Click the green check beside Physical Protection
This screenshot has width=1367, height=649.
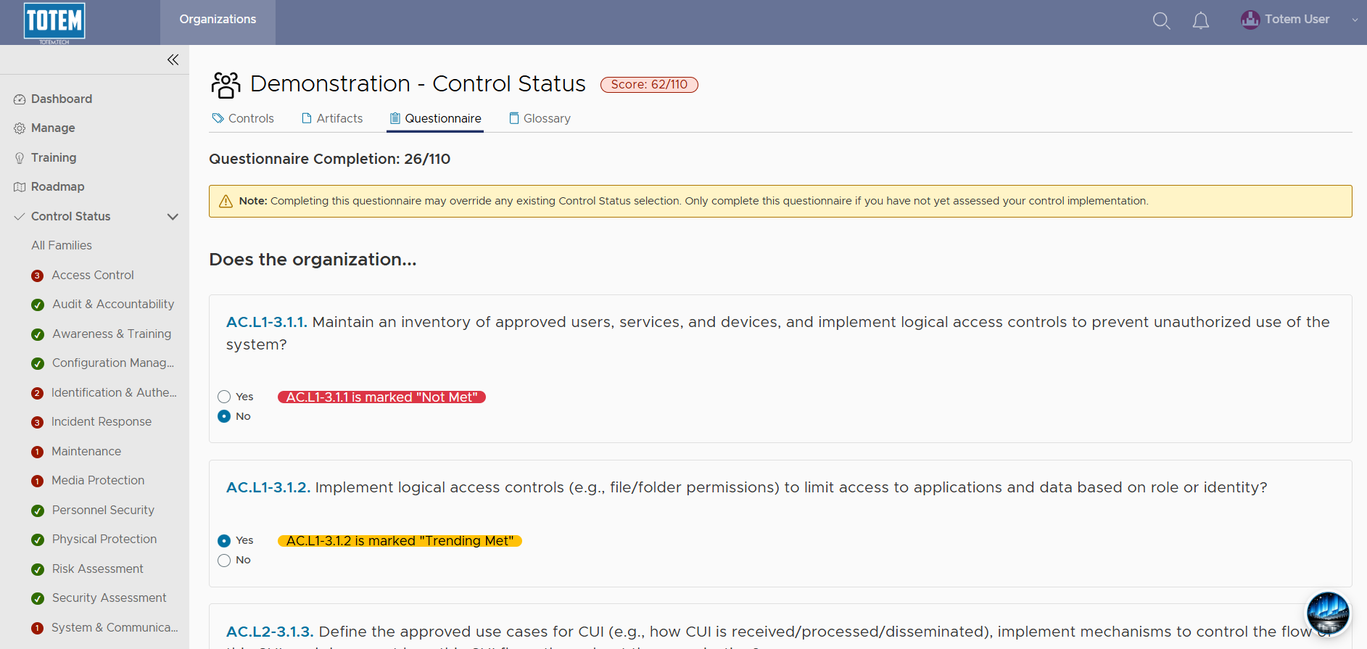click(38, 540)
